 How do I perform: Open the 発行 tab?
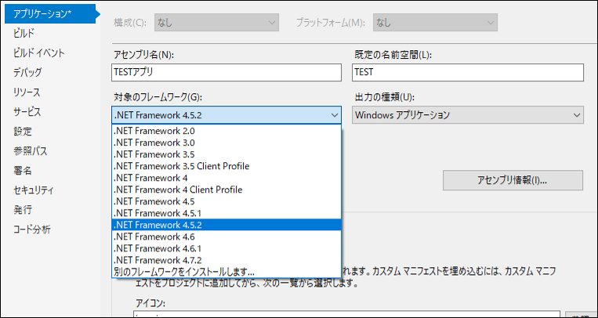coord(23,210)
